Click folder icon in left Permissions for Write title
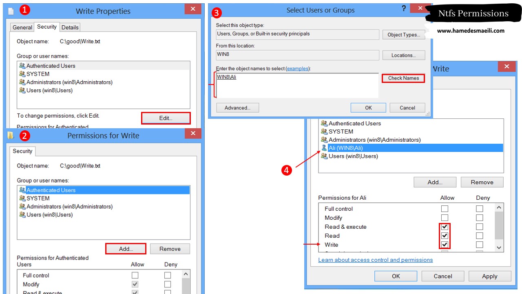 [11, 135]
